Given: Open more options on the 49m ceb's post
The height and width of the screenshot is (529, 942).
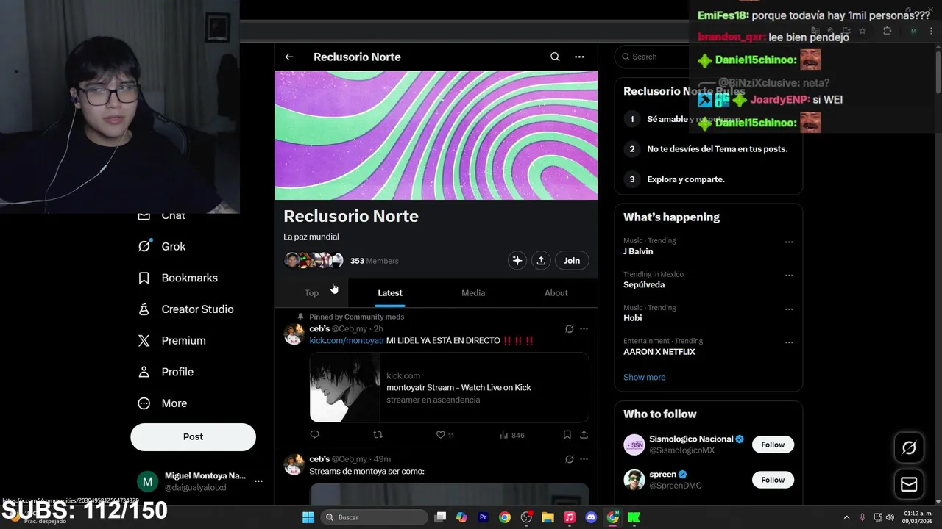Looking at the screenshot, I should (584, 459).
